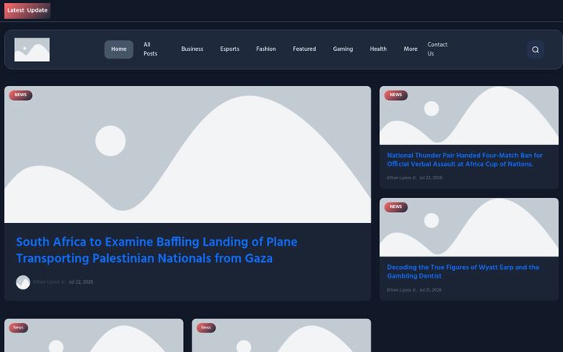Viewport: 563px width, 352px height.
Task: Click author name beside South Africa article avatar
Action: 48,282
